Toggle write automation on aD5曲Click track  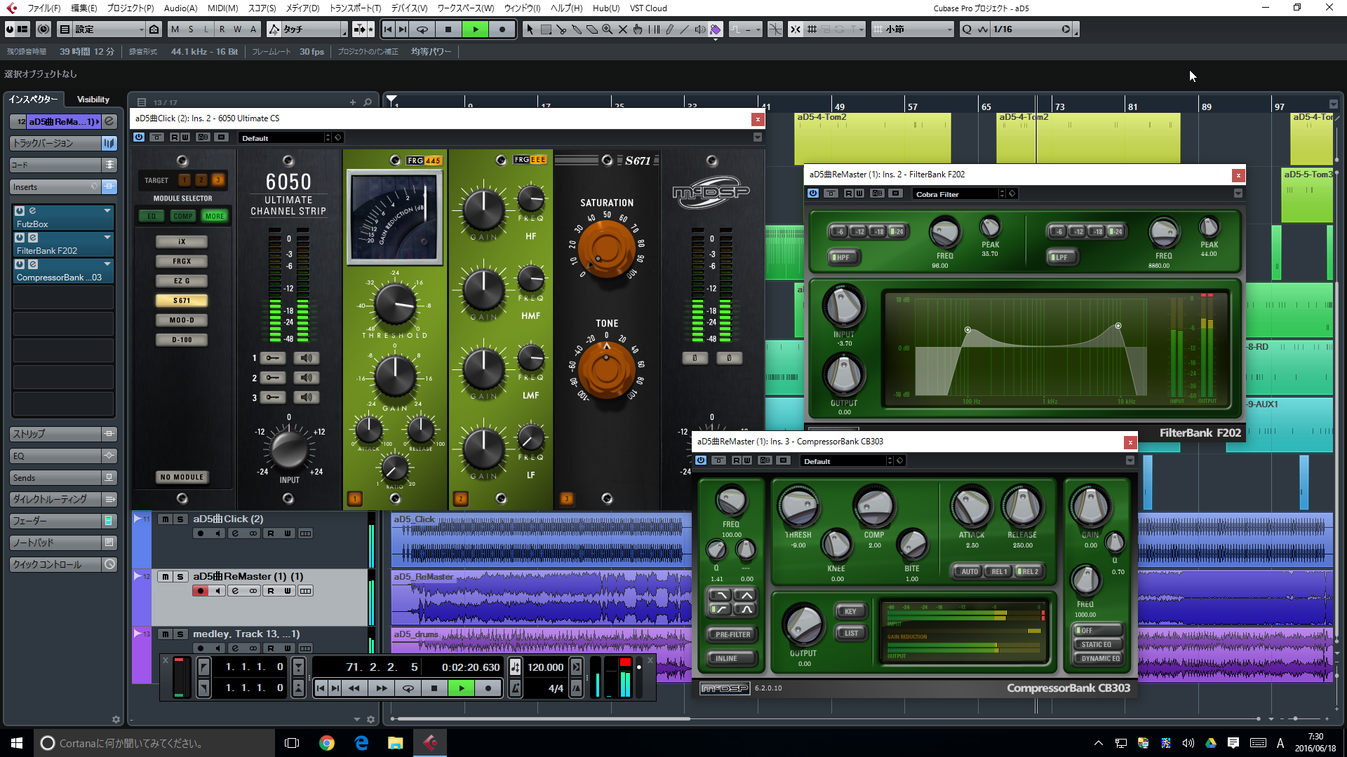coord(288,533)
